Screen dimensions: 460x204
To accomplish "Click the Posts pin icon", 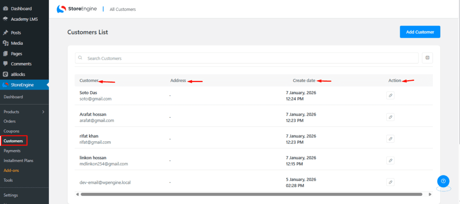I will tap(5, 32).
